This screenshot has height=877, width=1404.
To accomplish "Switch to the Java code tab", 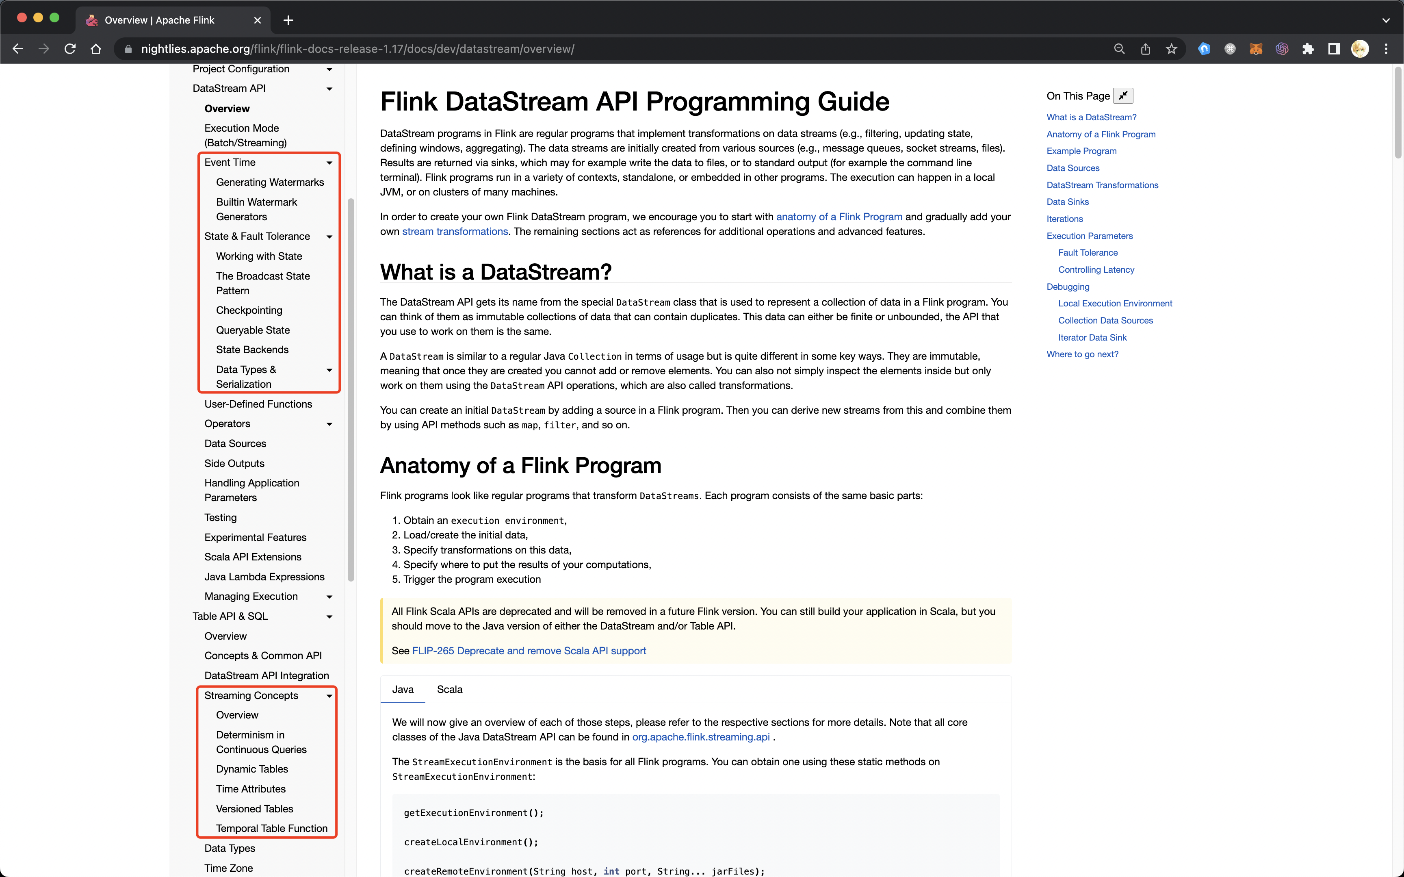I will pyautogui.click(x=402, y=689).
